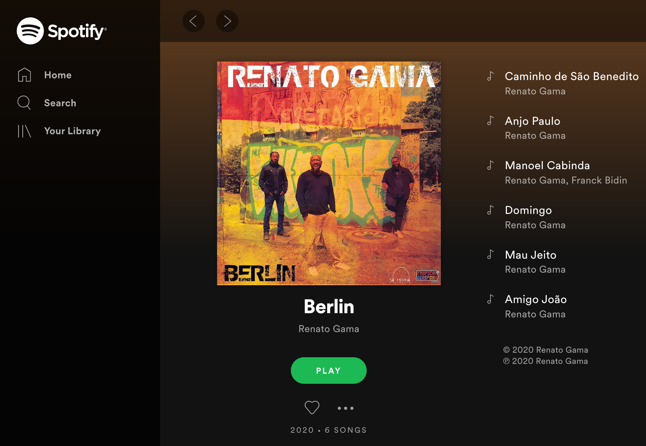Click the Search magnifier icon in the sidebar
Viewport: 646px width, 446px height.
[24, 103]
